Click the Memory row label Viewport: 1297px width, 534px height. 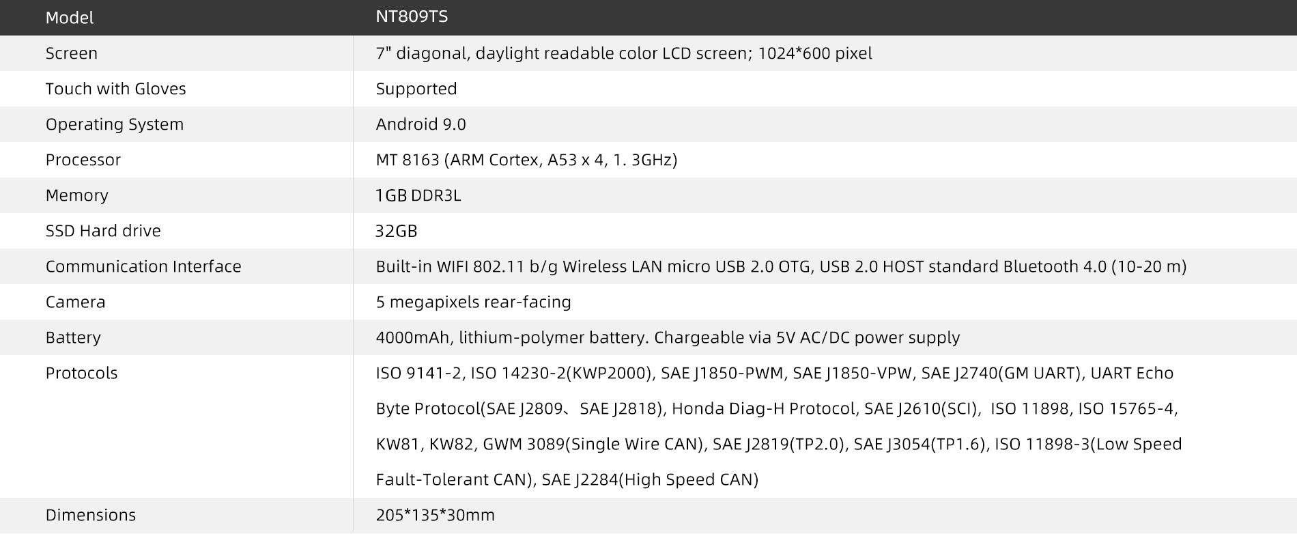(x=76, y=195)
